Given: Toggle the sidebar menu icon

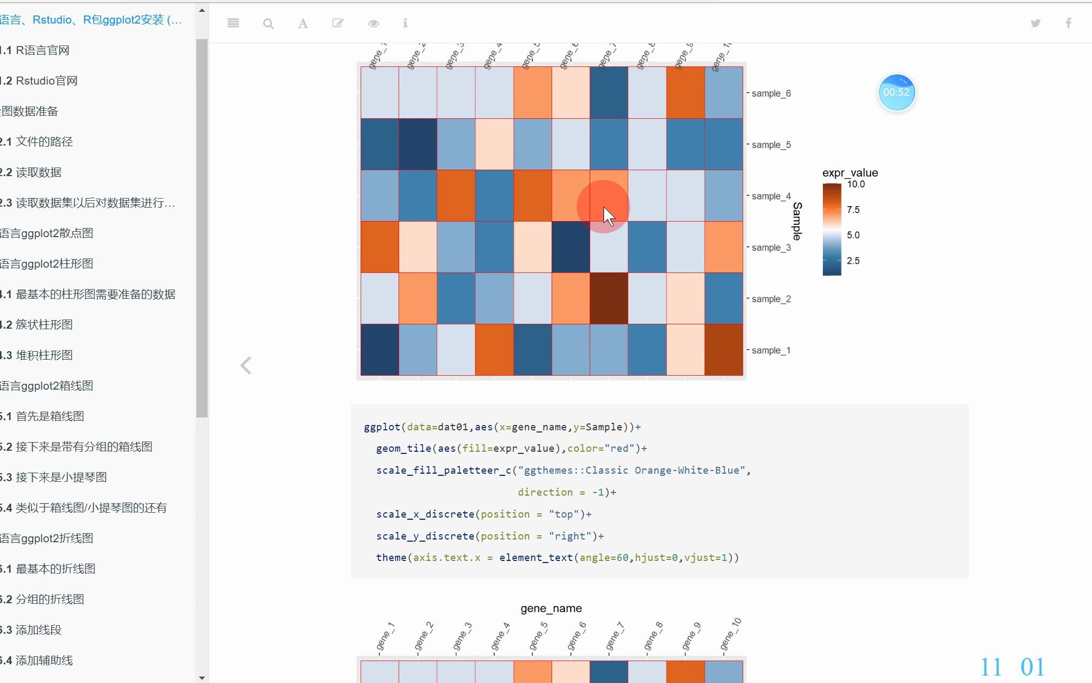Looking at the screenshot, I should 233,23.
